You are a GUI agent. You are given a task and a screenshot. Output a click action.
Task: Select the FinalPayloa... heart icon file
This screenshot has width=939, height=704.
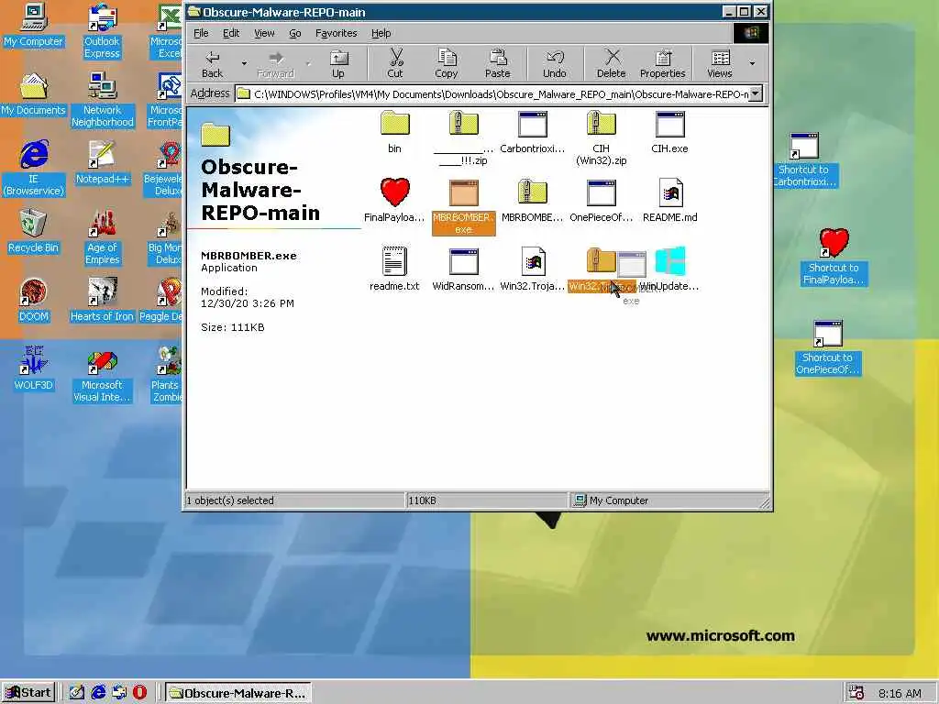click(x=394, y=201)
